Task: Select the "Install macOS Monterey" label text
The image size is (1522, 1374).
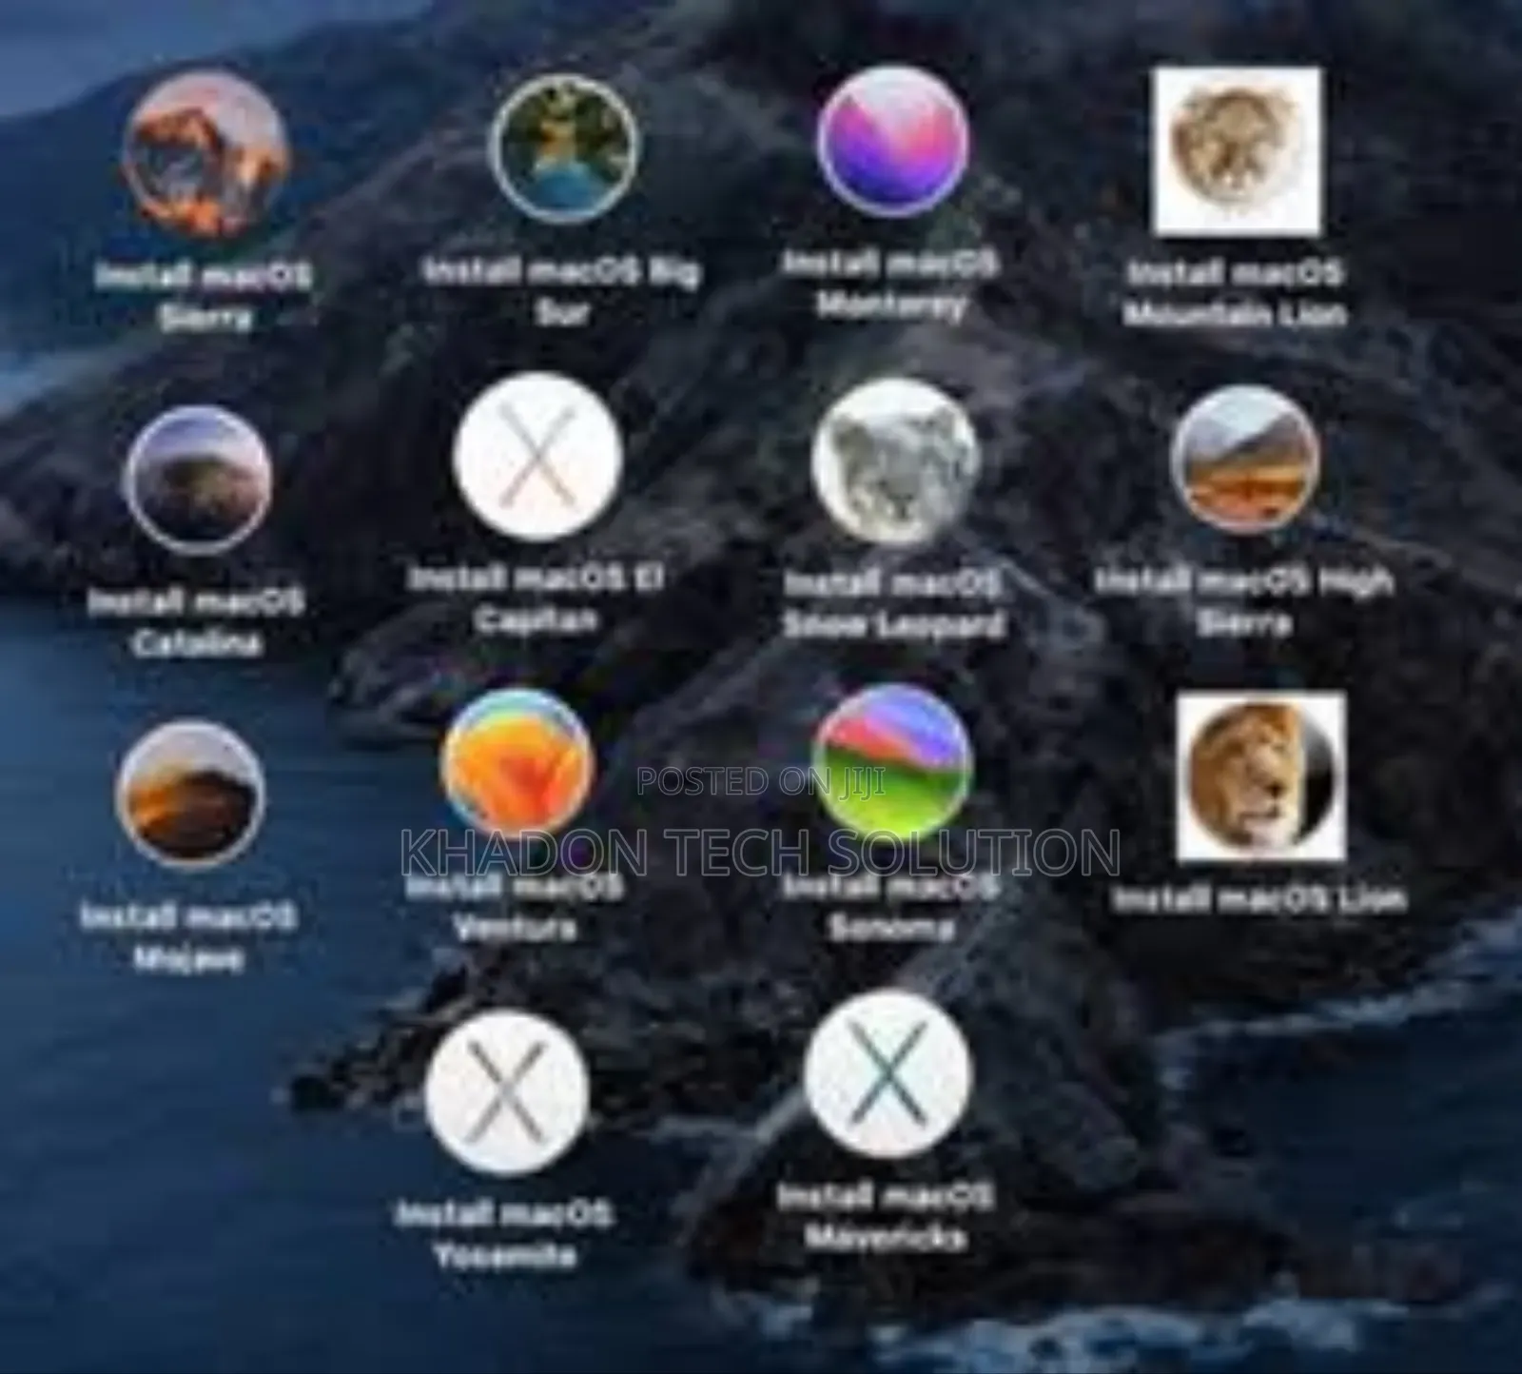Action: 890,284
